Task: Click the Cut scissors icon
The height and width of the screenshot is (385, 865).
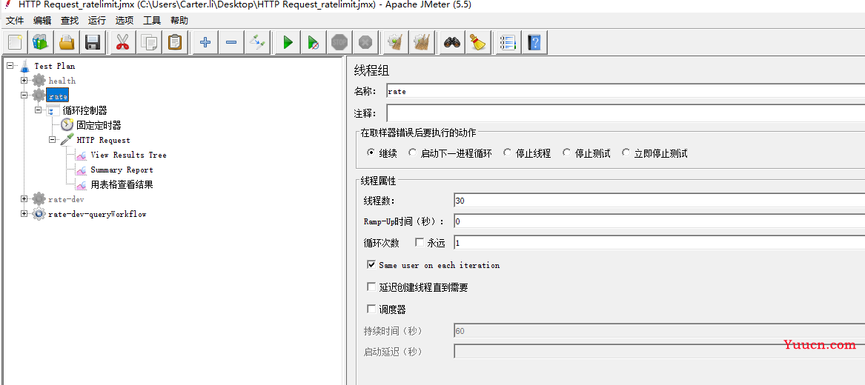Action: coord(122,42)
